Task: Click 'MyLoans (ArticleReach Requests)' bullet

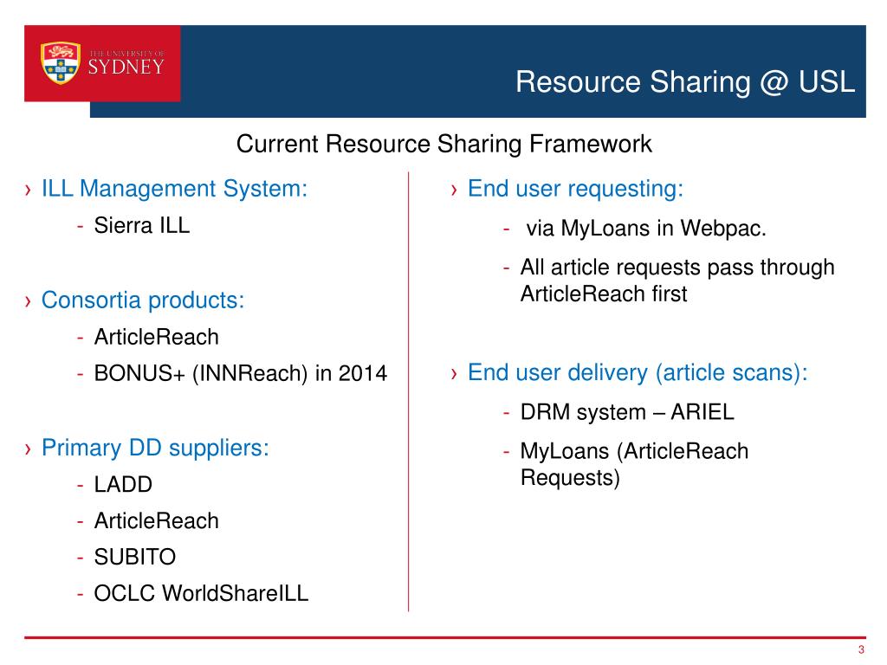Action: (634, 464)
